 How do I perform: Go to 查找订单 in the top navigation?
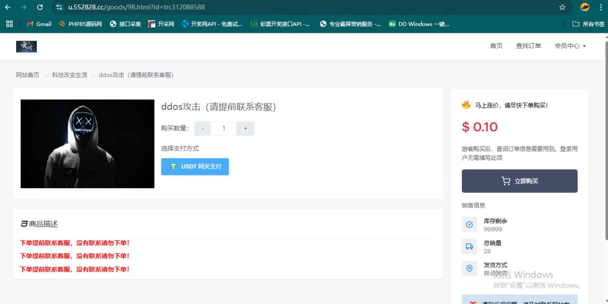[x=528, y=46]
